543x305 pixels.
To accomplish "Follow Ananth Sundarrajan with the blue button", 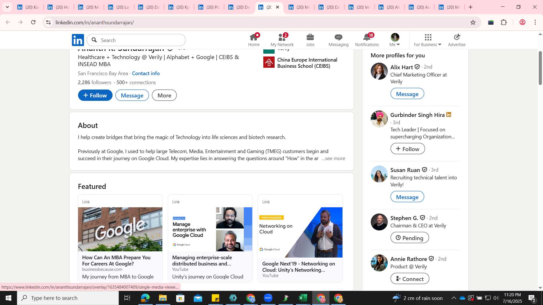I will tap(95, 95).
